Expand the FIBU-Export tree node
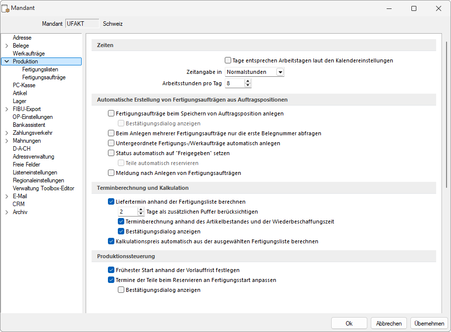 pyautogui.click(x=6, y=109)
